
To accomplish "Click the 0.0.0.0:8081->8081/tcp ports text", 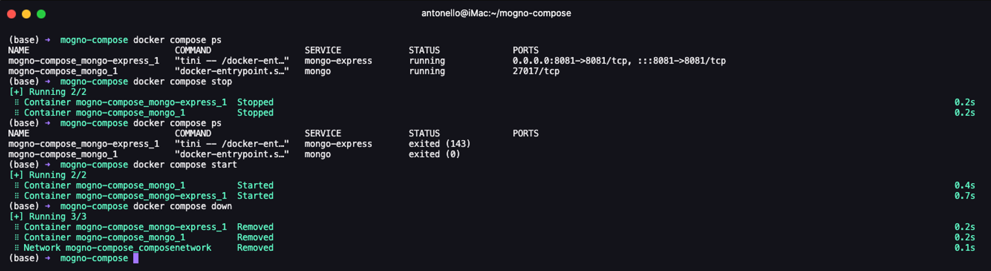I will click(618, 61).
